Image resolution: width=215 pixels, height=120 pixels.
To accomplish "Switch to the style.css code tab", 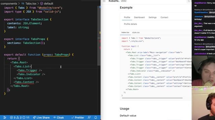I will click(x=136, y=33).
